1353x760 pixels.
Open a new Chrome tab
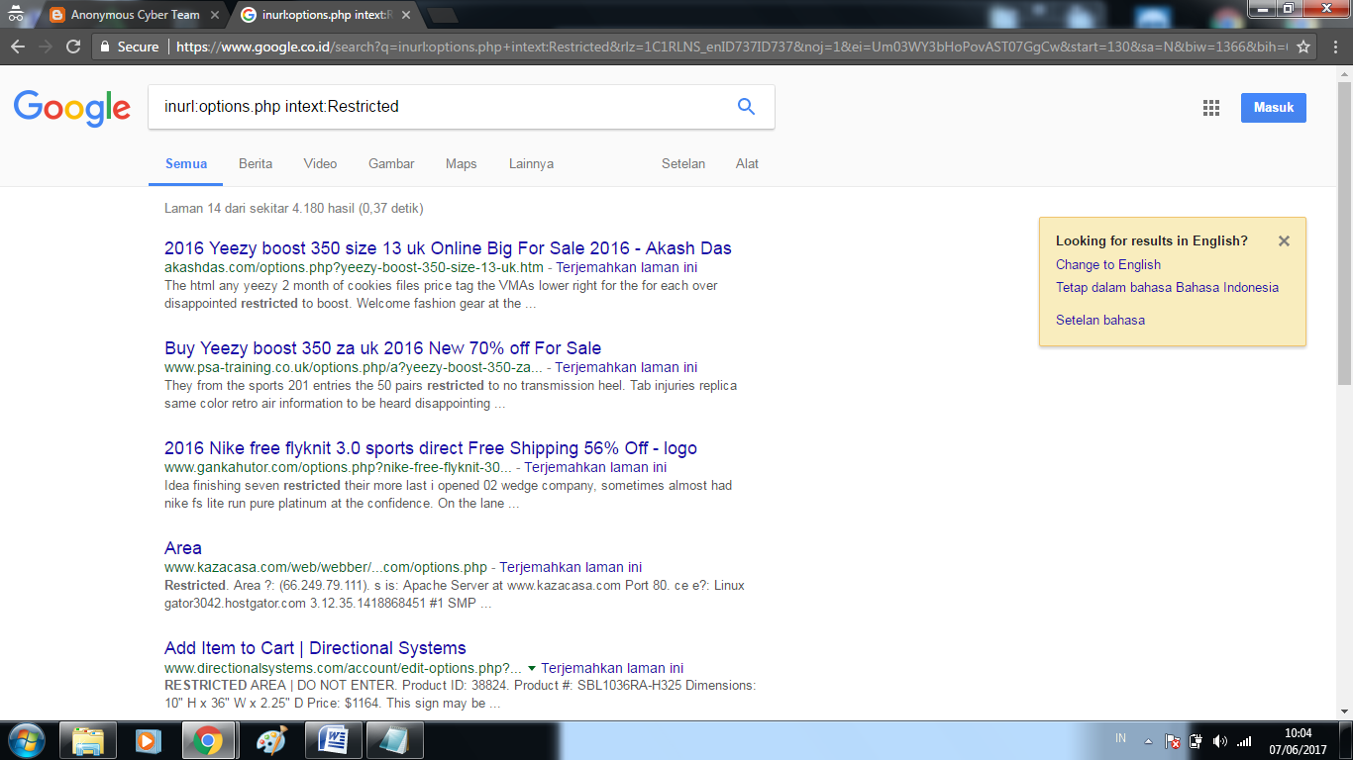tap(443, 15)
